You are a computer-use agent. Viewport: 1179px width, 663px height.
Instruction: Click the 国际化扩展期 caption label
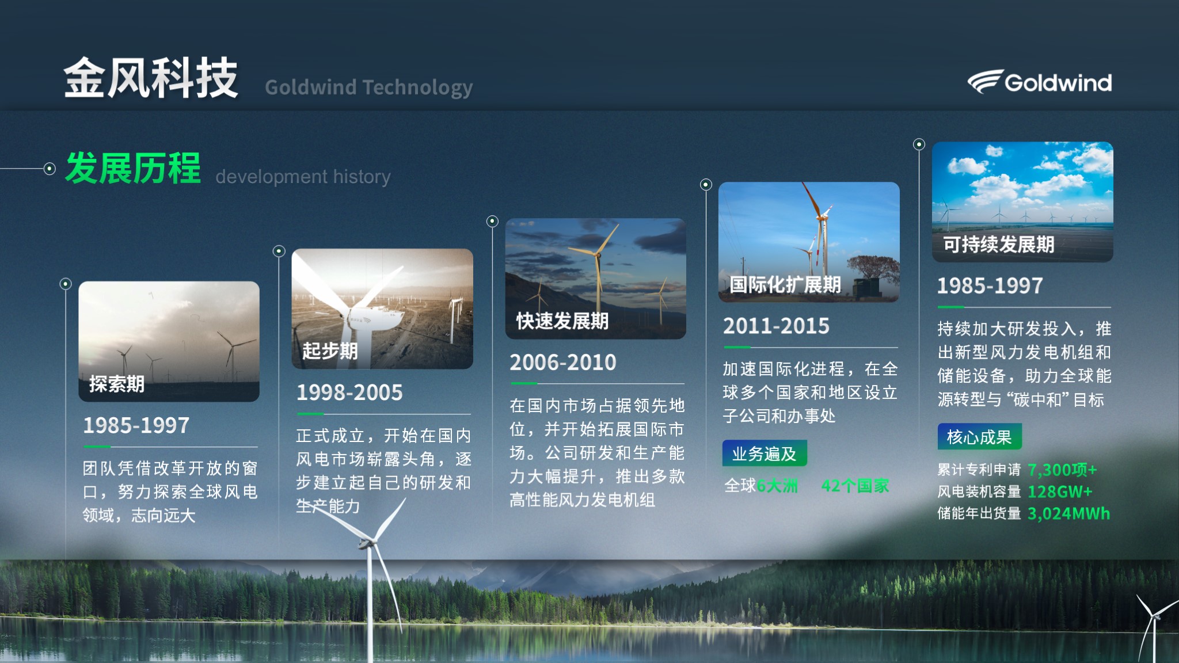pos(785,284)
